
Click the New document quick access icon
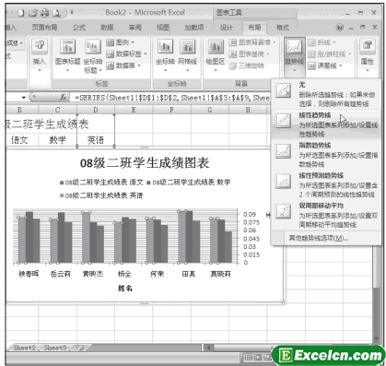coord(20,13)
